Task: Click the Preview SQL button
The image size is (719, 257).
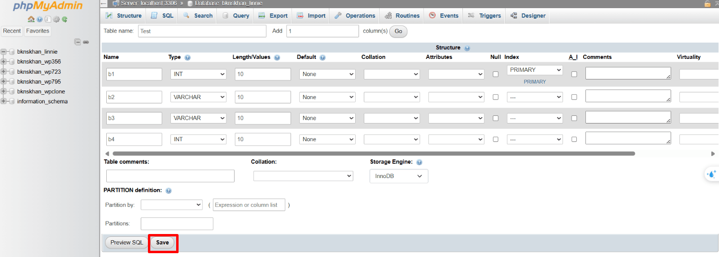Action: pos(127,243)
